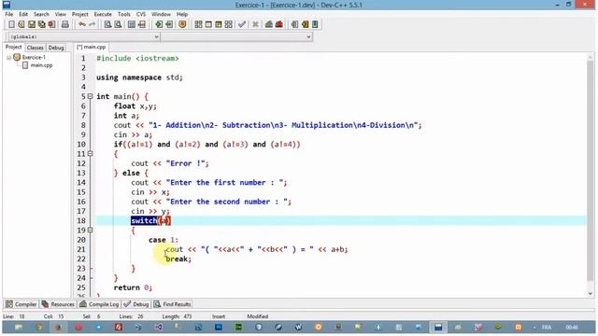Image resolution: width=598 pixels, height=336 pixels.
Task: Open the Compiler bottom panel tab
Action: coord(21,304)
